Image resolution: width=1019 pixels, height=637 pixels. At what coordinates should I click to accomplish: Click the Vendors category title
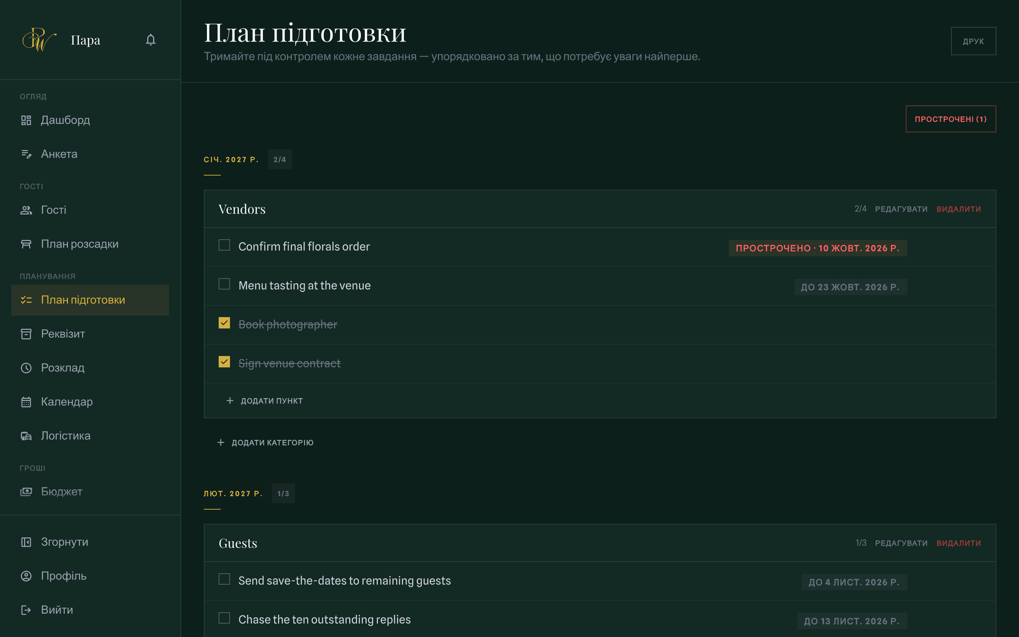pyautogui.click(x=242, y=209)
